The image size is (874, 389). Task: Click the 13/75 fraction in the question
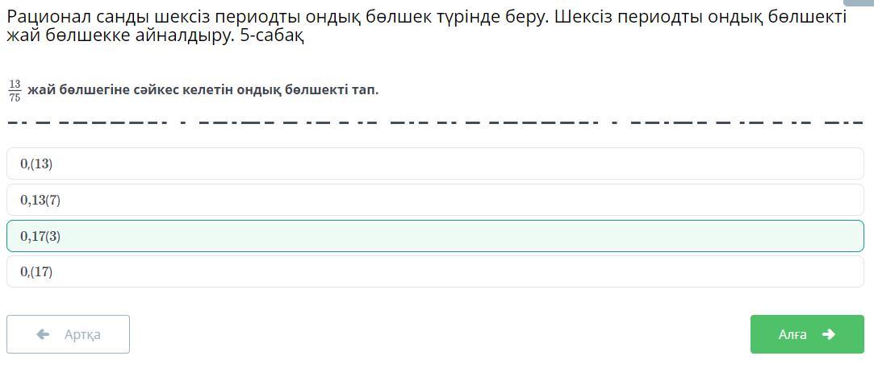tap(15, 90)
